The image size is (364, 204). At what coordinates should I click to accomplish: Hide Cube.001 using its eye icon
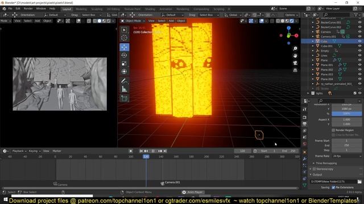click(359, 46)
